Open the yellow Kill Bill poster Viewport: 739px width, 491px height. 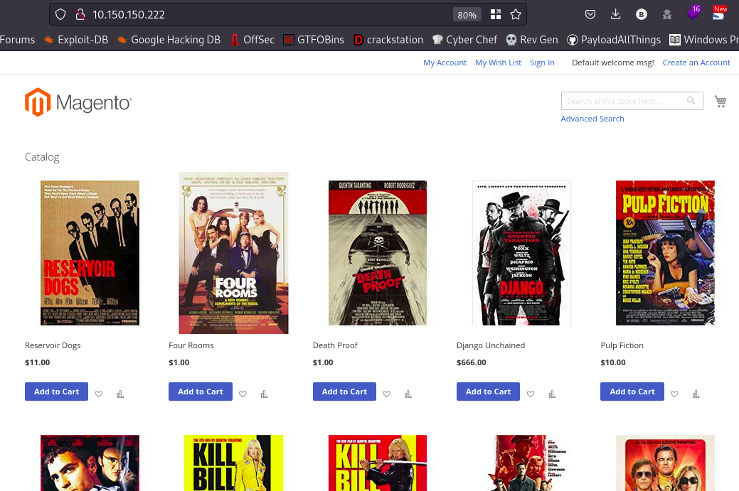tap(233, 463)
